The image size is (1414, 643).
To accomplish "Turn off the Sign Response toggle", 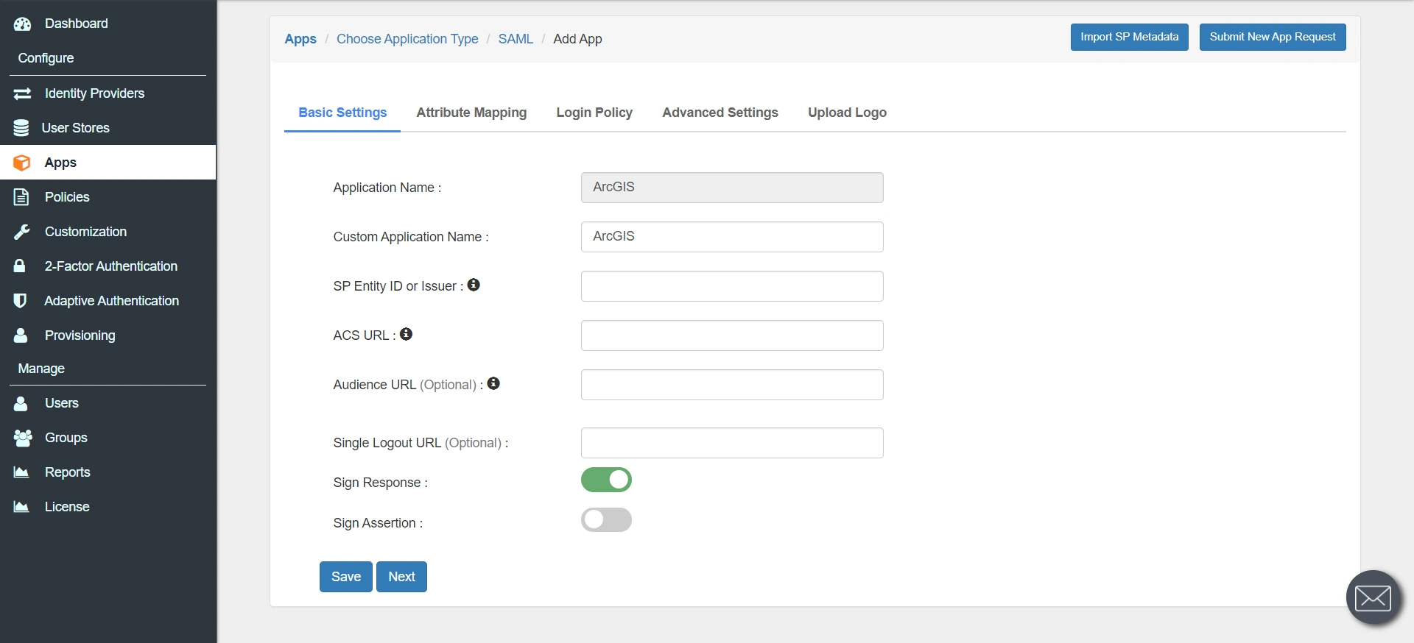I will tap(606, 480).
